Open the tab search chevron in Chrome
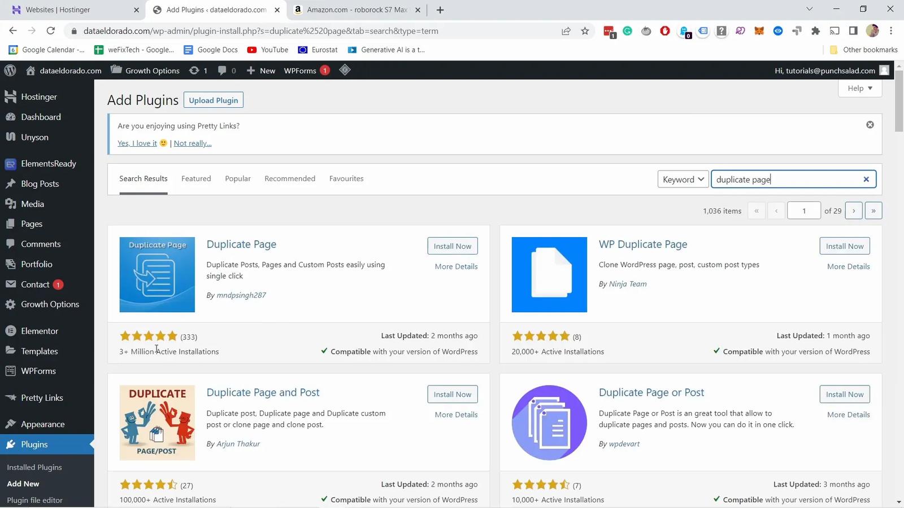The height and width of the screenshot is (508, 904). (x=809, y=9)
